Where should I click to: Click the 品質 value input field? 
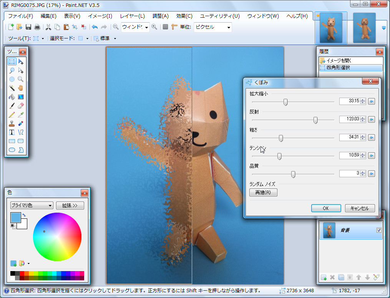click(349, 174)
